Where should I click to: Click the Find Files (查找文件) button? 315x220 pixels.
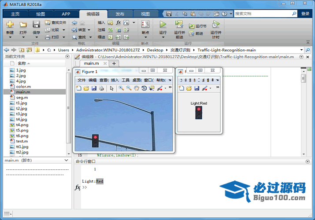pos(56,22)
